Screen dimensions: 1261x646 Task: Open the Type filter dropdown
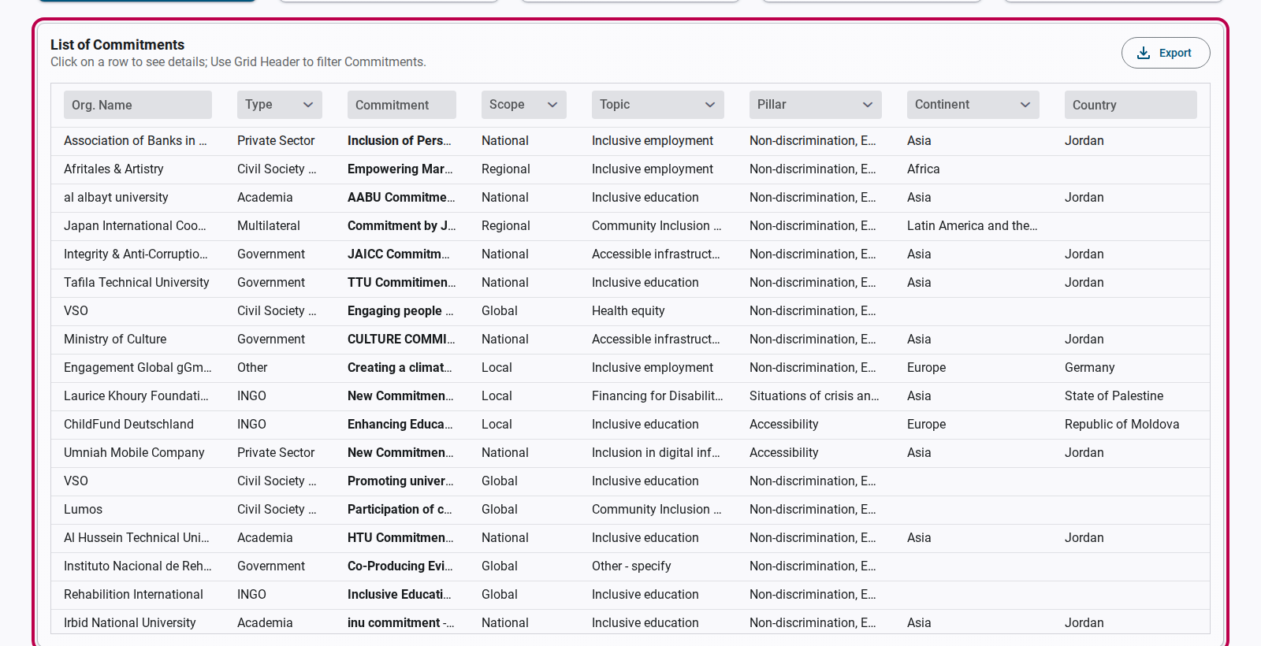click(x=280, y=105)
